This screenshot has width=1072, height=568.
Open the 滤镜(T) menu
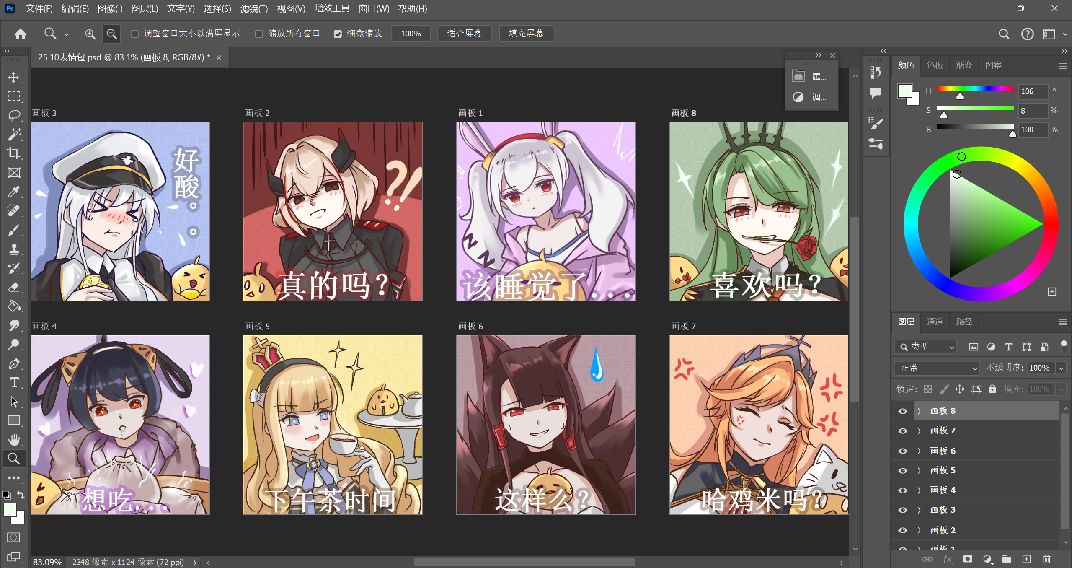254,8
